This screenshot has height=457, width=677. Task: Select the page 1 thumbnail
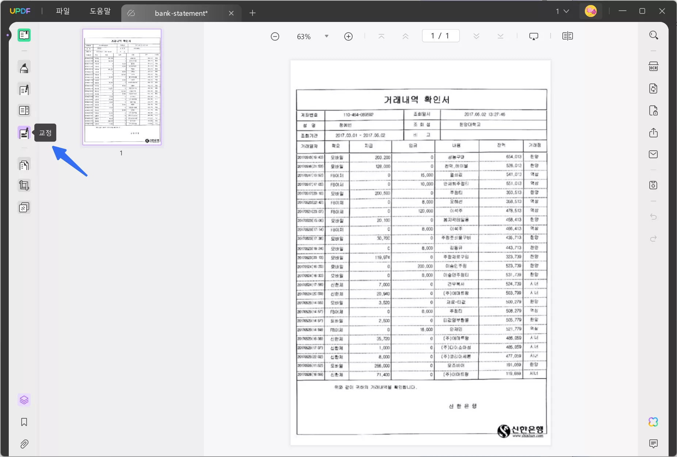point(122,87)
